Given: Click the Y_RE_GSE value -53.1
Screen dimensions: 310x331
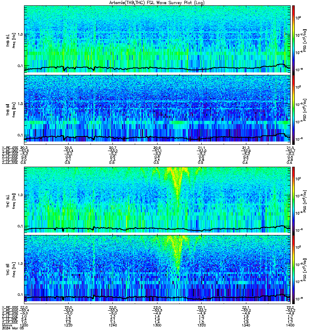Looking at the screenshot, I should 157,151.
